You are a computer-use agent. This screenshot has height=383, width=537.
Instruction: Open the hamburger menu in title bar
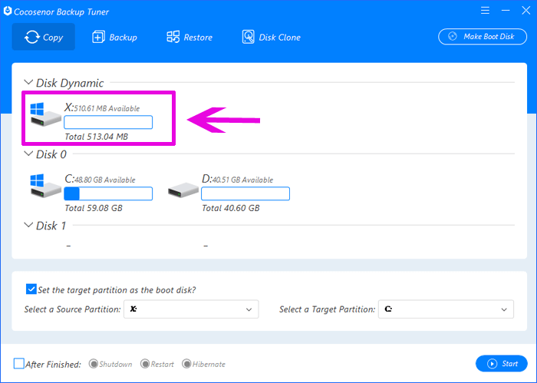485,11
